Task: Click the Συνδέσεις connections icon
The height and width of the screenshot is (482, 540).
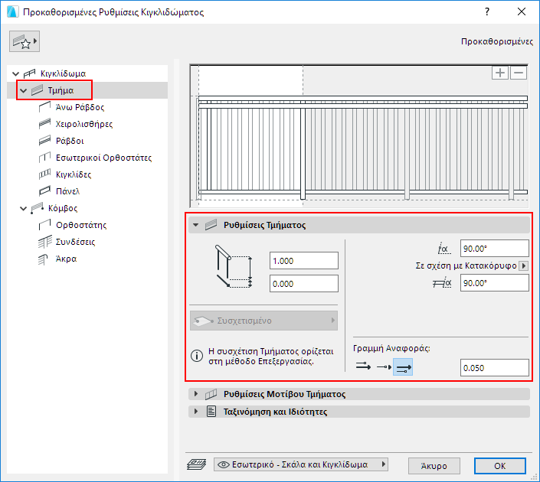Action: coord(44,242)
